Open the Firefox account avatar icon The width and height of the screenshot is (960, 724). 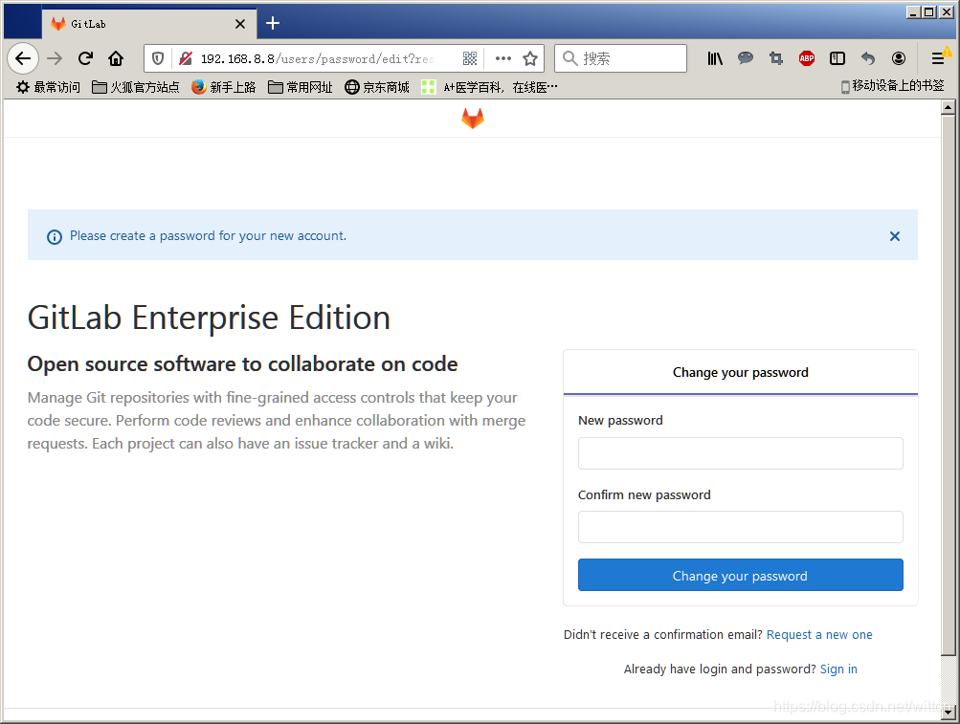(898, 58)
